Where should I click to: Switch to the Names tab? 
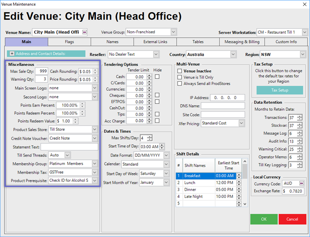tap(112, 42)
